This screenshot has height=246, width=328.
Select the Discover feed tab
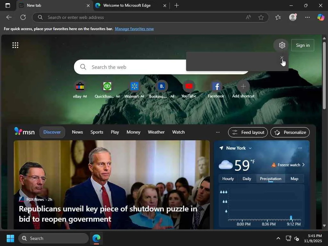click(52, 132)
